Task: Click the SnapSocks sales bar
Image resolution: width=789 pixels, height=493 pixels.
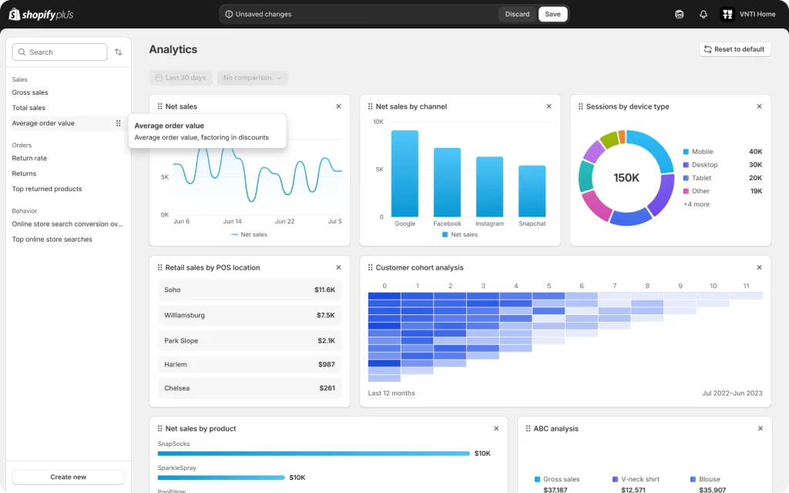Action: (308, 454)
